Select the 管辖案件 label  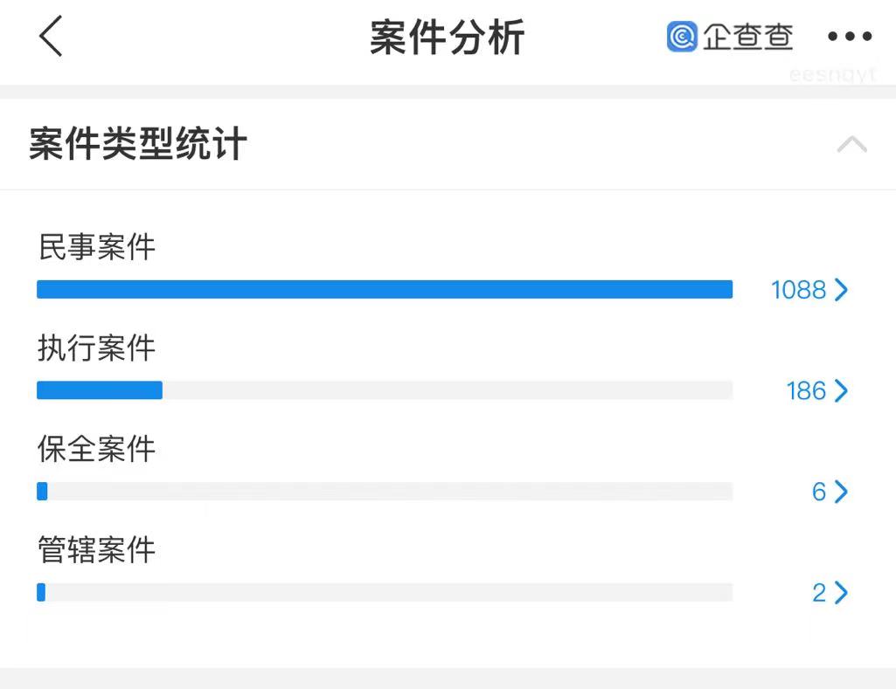(96, 550)
